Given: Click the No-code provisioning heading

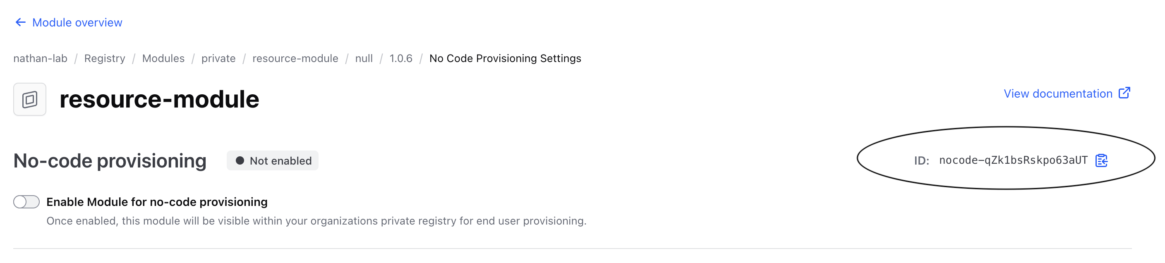Looking at the screenshot, I should coord(110,161).
